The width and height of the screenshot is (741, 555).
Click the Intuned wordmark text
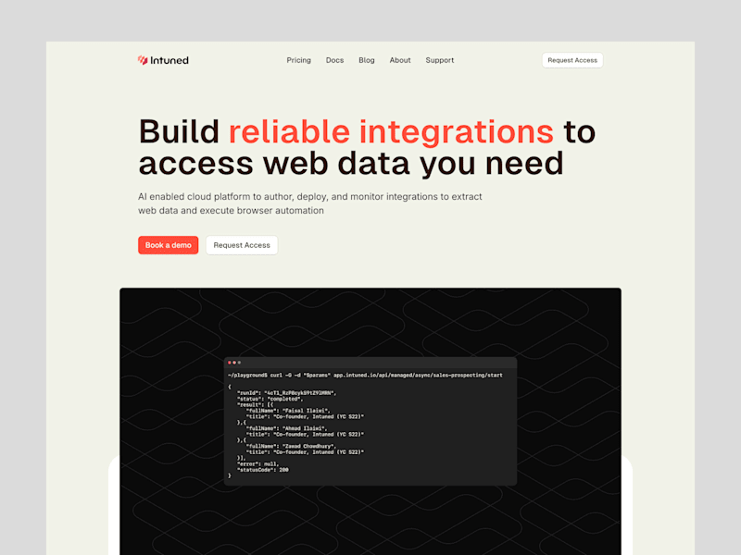coord(170,60)
